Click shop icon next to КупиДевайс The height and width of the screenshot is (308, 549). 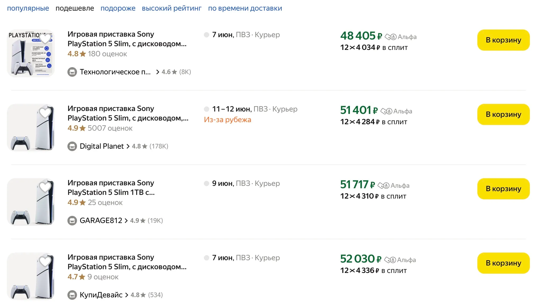72,295
